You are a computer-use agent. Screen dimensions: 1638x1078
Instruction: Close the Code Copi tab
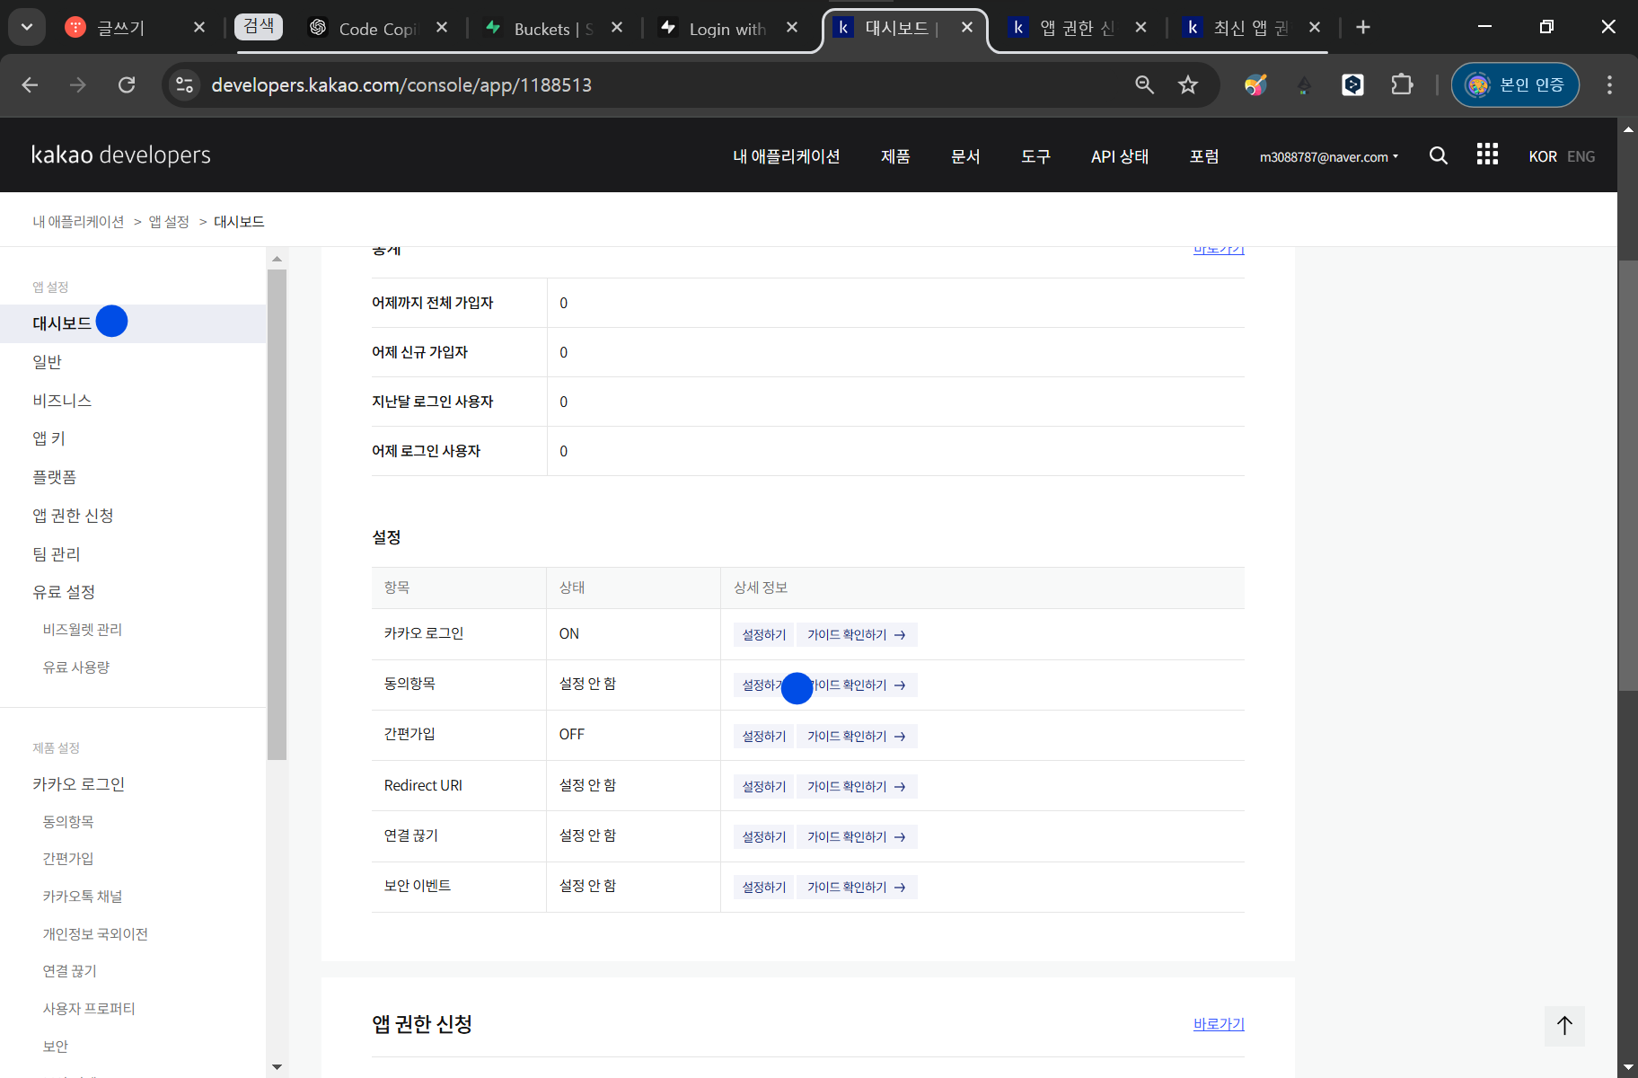(x=442, y=28)
